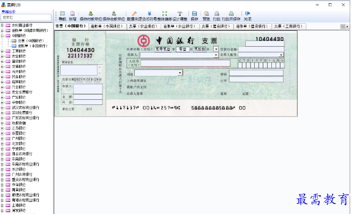353x214 pixels.
Task: Click the 工商银行 purple folder icon
Action: [8, 51]
